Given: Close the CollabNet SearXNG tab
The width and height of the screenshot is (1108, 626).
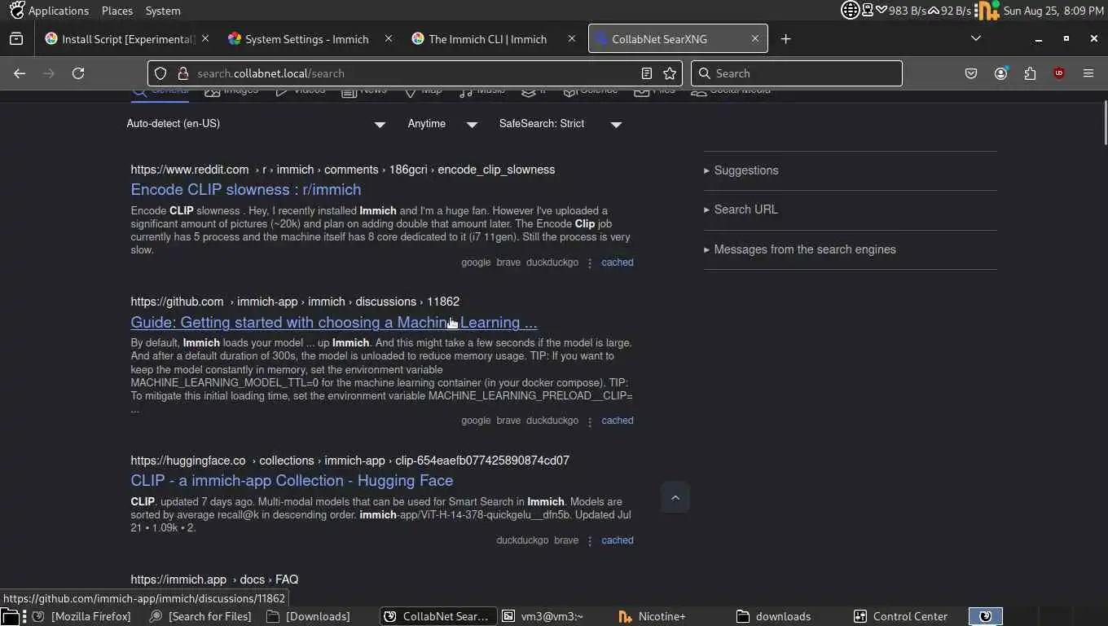Looking at the screenshot, I should [x=754, y=38].
